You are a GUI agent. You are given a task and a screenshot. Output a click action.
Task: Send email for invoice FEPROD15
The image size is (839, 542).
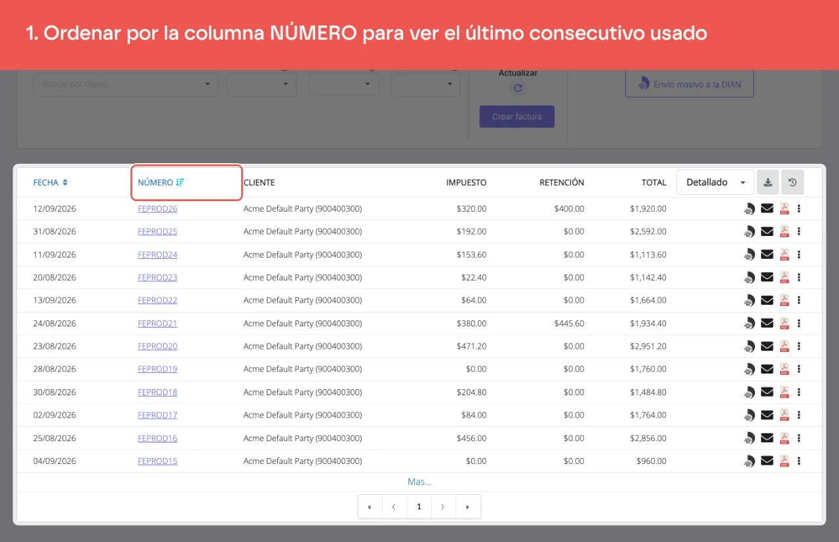tap(767, 461)
